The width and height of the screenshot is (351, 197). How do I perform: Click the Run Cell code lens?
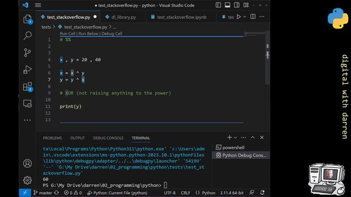click(x=67, y=33)
